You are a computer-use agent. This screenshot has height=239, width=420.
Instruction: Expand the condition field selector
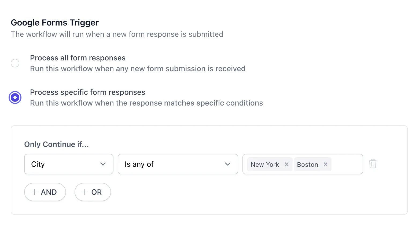pyautogui.click(x=69, y=164)
